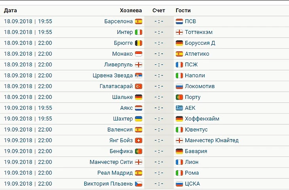This screenshot has height=190, width=289.
Task: Click the Greek flag next to АЕК
Action: pos(179,108)
